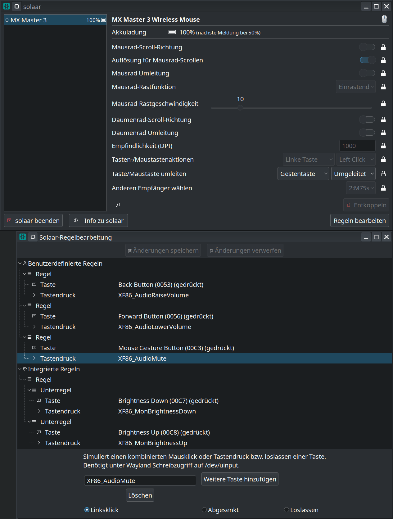393x519 pixels.
Task: Enable the Mausrad Umleitung switch
Action: click(x=367, y=73)
